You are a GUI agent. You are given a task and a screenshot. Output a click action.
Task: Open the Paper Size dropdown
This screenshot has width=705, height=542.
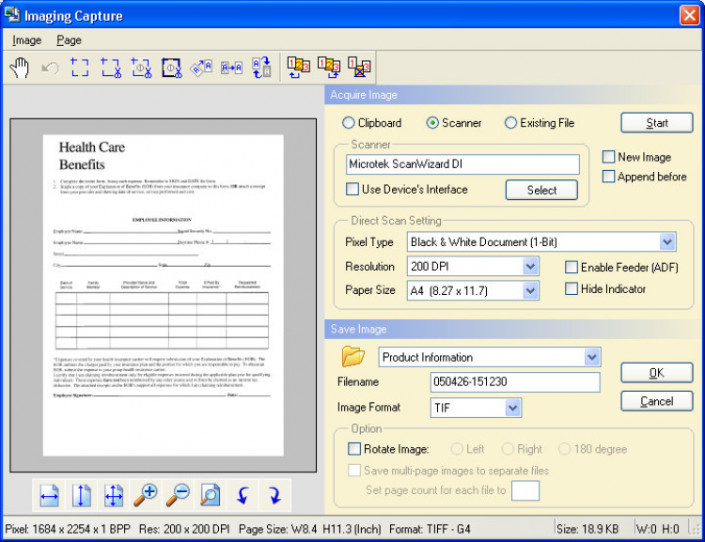tap(530, 291)
